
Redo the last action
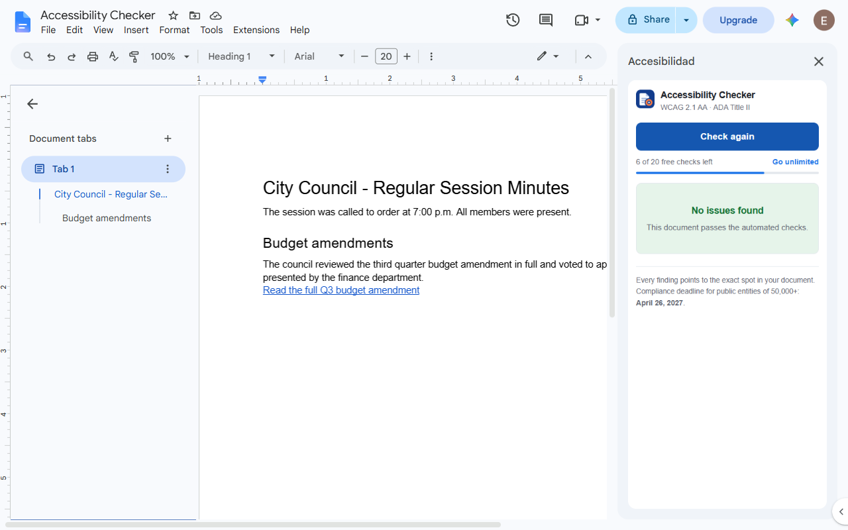[x=72, y=56]
